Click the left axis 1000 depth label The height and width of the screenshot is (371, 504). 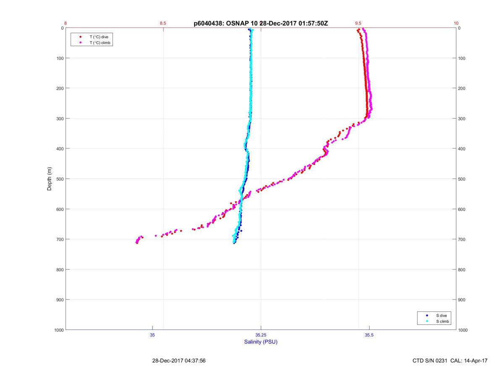point(58,330)
